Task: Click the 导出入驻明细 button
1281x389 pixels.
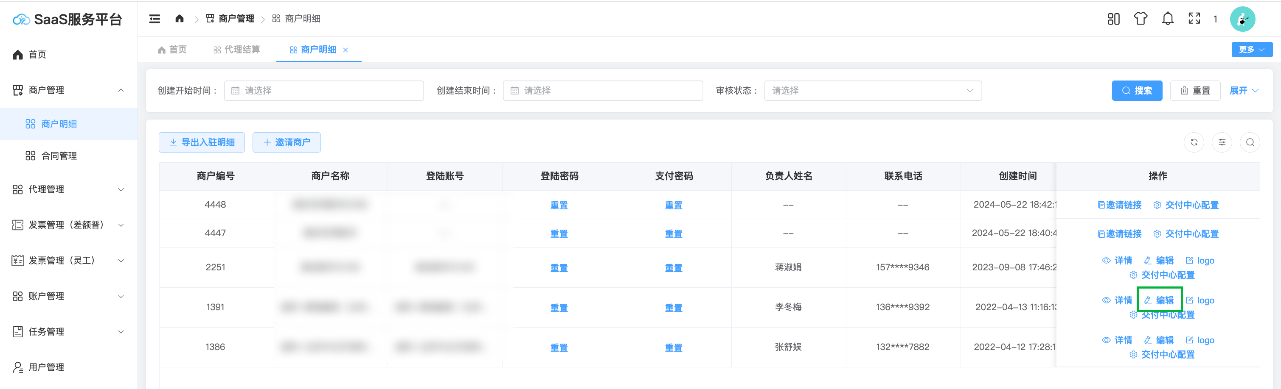Action: [x=201, y=142]
